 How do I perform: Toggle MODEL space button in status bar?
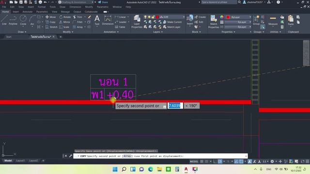tap(194, 161)
